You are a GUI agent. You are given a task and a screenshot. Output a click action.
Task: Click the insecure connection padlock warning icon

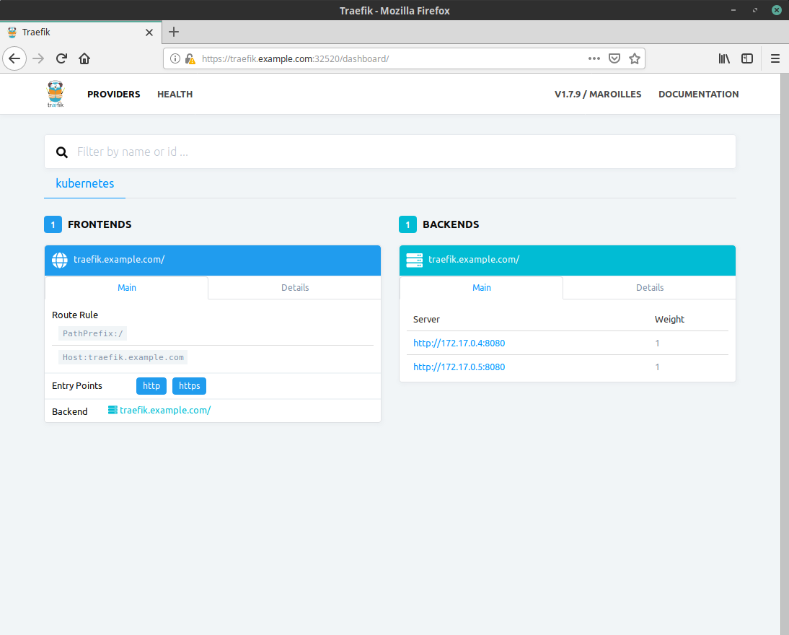[x=190, y=58]
